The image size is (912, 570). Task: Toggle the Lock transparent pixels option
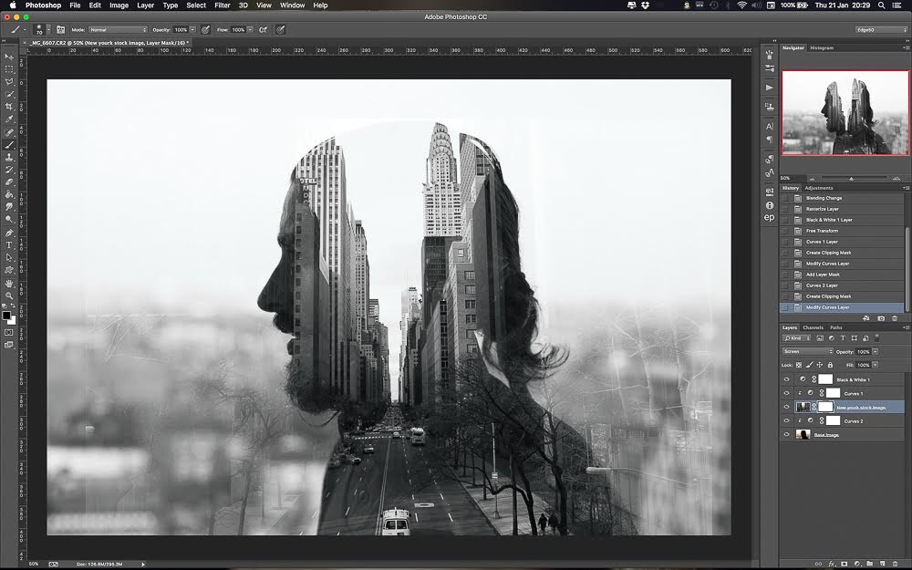pyautogui.click(x=799, y=365)
